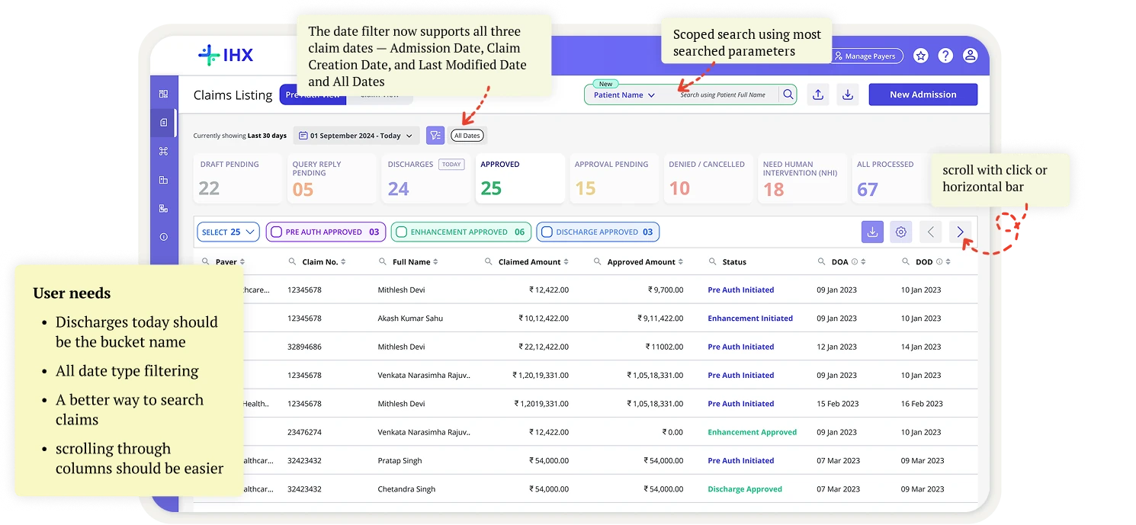Click the search icon in Claimed Amount column
Screen dimensions: 1136x525
click(489, 261)
